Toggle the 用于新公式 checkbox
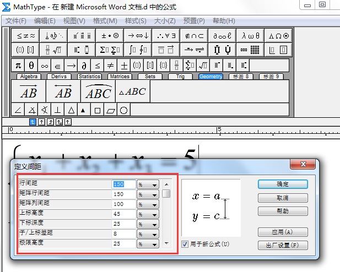Viewport: 340px width, 272px height. (x=185, y=243)
